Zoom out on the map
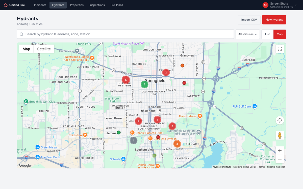This screenshot has width=303, height=189. point(280,159)
